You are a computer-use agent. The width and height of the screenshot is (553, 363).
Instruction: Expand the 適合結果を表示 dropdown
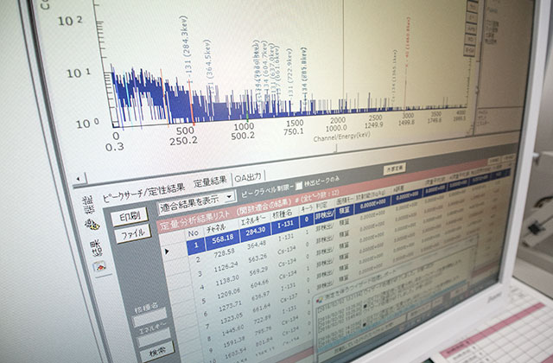click(x=228, y=197)
